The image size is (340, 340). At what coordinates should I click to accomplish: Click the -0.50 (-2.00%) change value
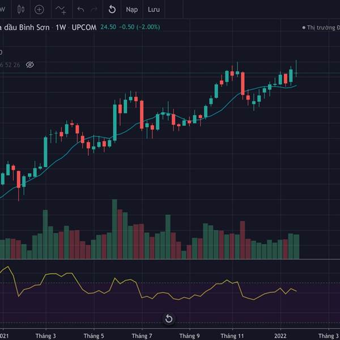point(139,27)
